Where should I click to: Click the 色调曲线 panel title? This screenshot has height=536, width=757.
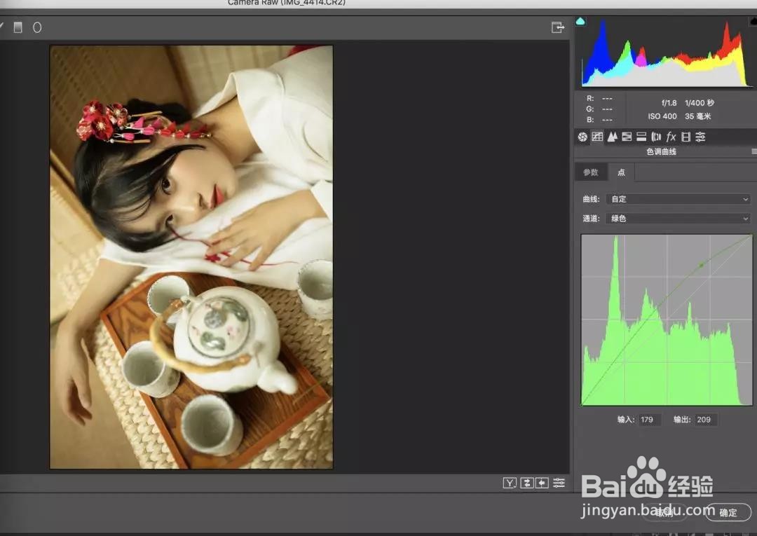[x=662, y=151]
